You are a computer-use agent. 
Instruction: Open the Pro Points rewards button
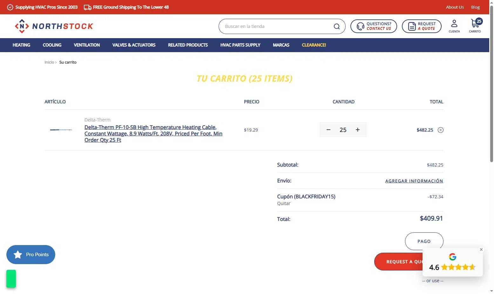(31, 255)
